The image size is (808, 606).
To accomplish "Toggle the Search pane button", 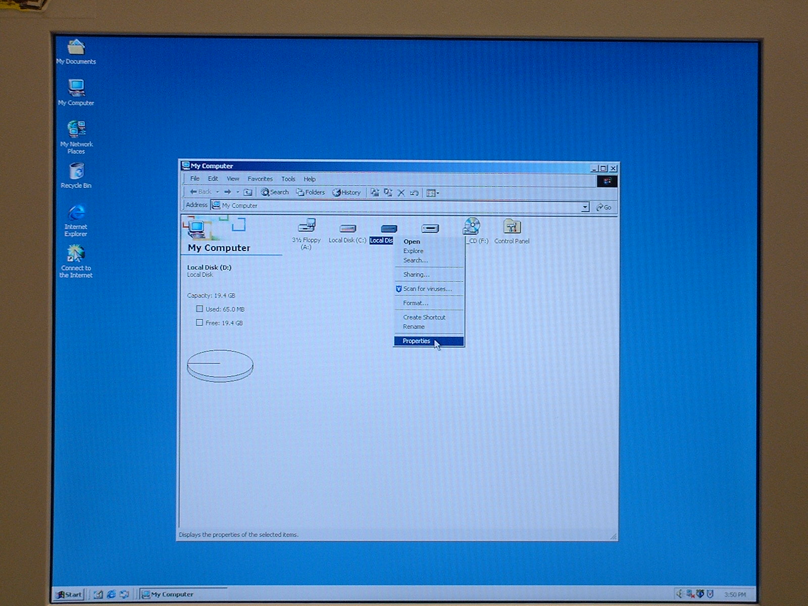I will pyautogui.click(x=275, y=192).
